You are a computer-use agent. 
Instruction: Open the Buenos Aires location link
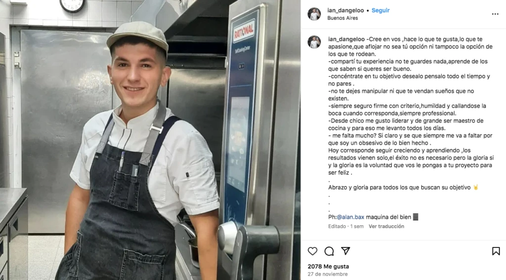pyautogui.click(x=342, y=18)
